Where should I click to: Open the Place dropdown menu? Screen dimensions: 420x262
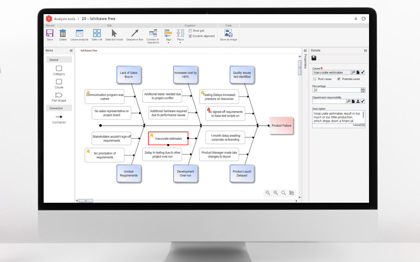180,36
